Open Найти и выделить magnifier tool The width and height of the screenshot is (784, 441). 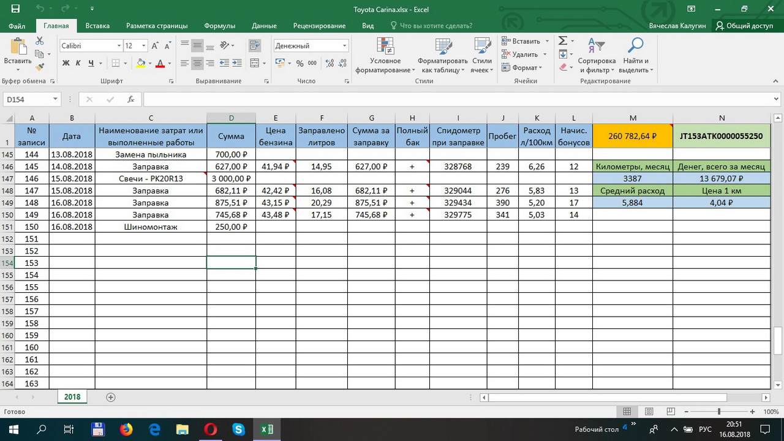[x=636, y=55]
